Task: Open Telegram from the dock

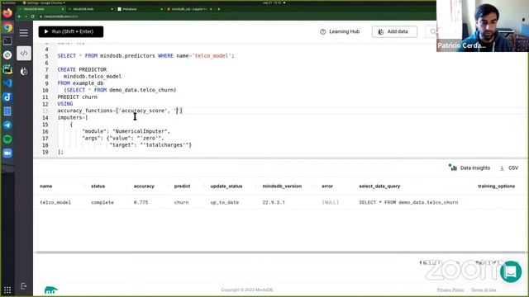Action: [7, 125]
